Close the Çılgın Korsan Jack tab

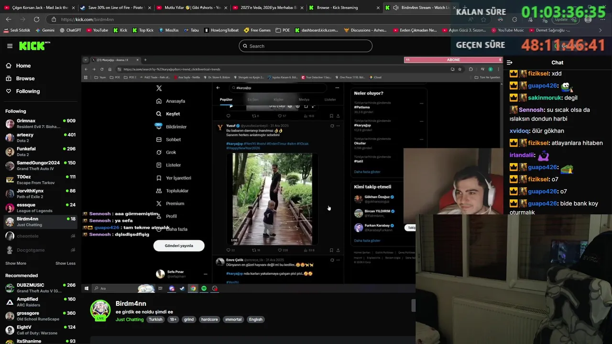point(73,8)
